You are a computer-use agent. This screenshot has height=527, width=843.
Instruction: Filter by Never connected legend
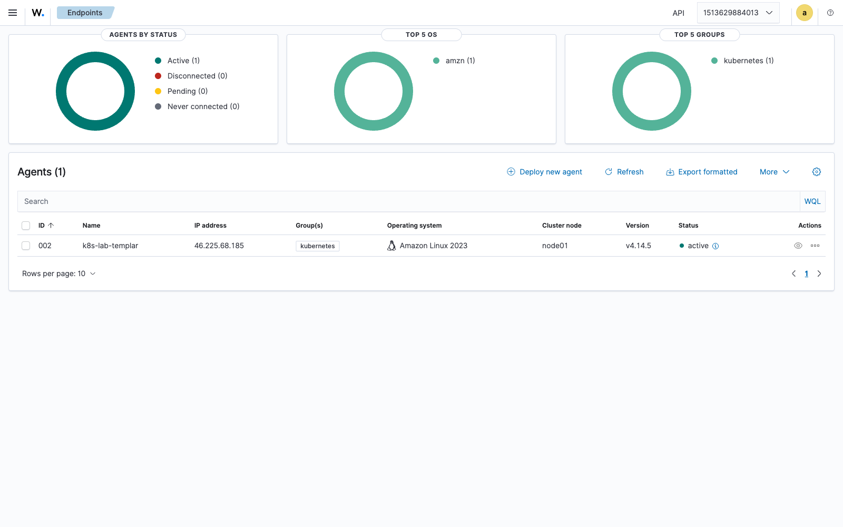coord(197,106)
